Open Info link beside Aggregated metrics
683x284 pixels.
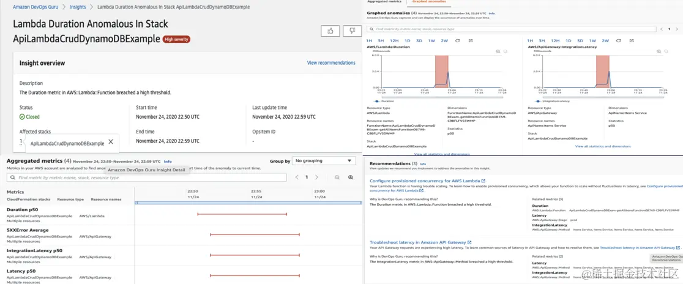point(168,161)
